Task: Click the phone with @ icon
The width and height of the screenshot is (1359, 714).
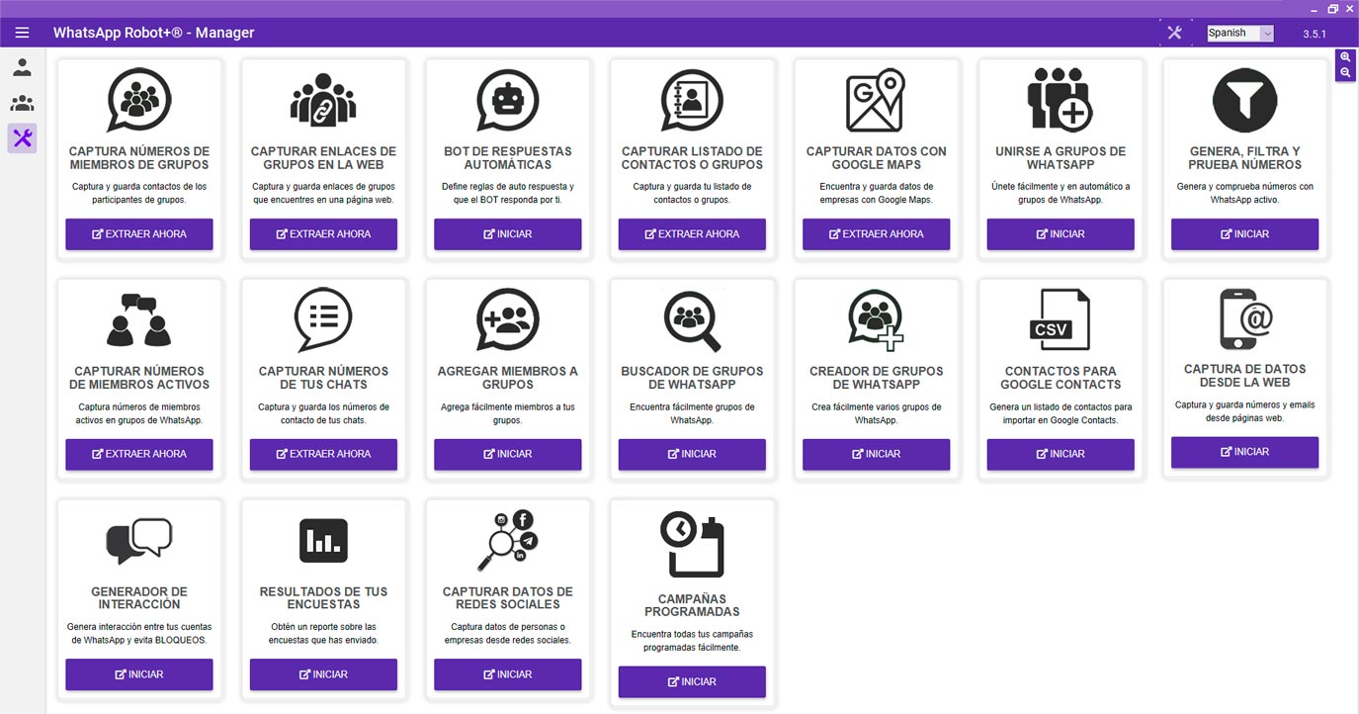Action: pyautogui.click(x=1244, y=318)
